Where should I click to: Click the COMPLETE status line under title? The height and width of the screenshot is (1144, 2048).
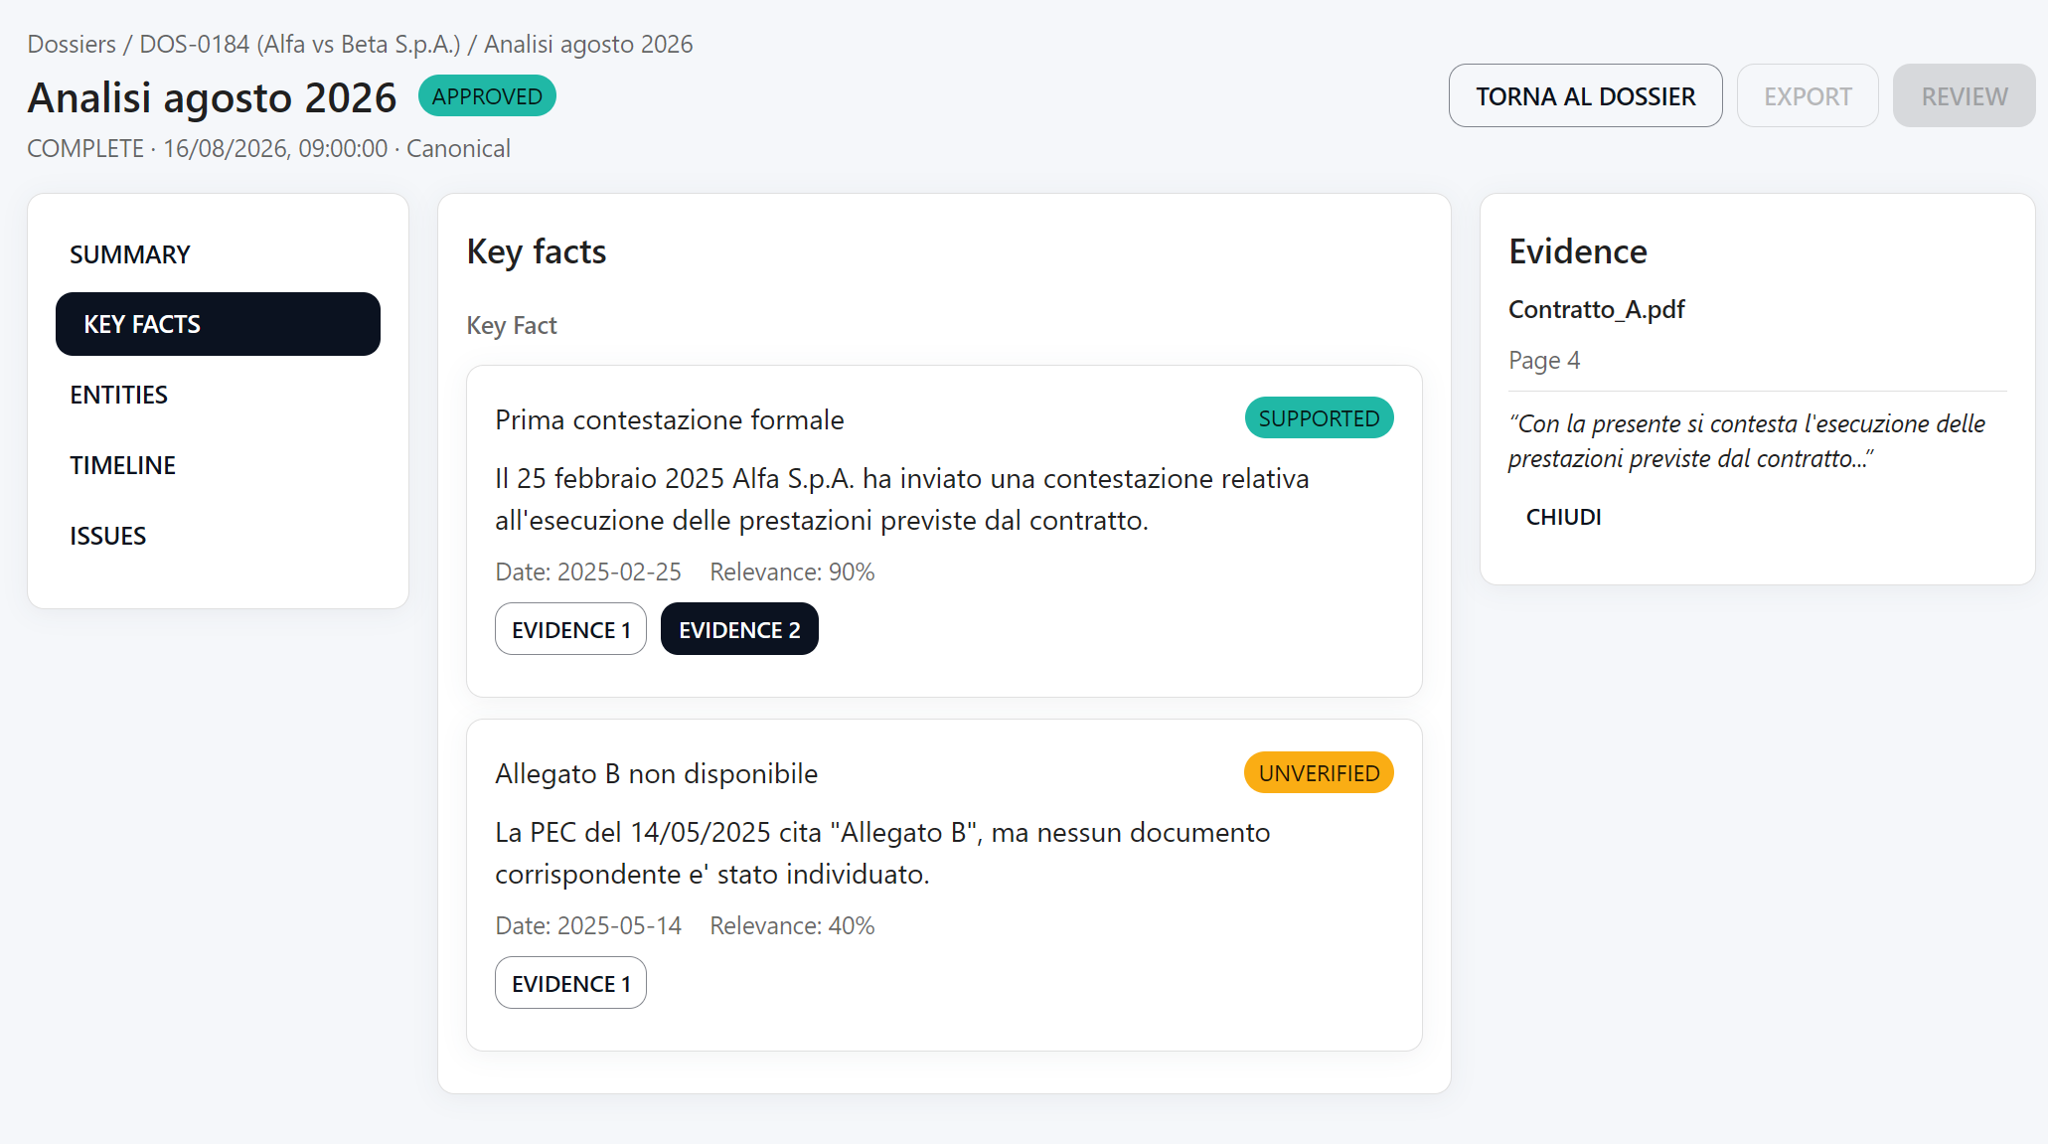point(268,148)
